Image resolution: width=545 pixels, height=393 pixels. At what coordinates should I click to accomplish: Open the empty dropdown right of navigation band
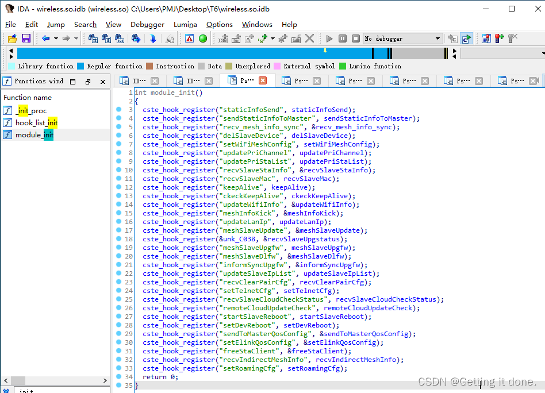click(502, 53)
